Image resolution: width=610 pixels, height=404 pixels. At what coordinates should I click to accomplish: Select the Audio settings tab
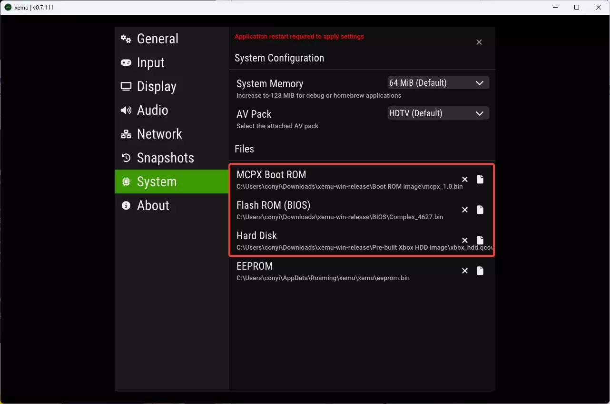click(172, 110)
